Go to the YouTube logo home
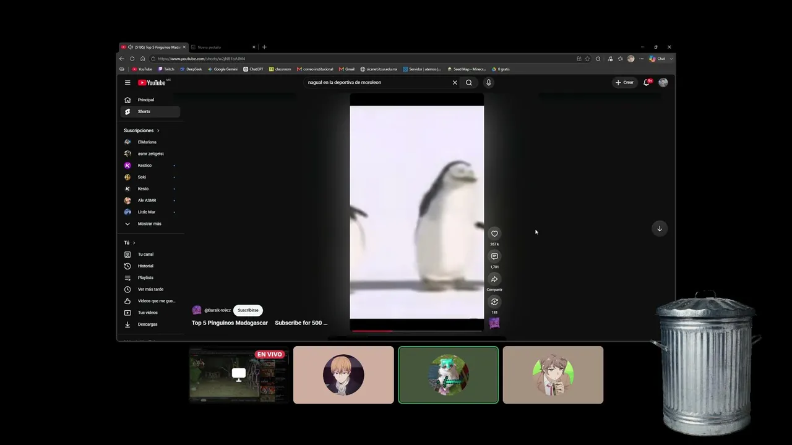The image size is (792, 445). (x=153, y=82)
